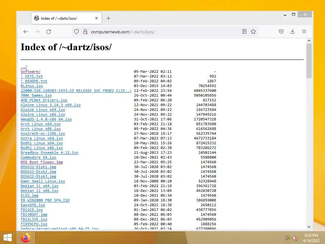Click Firefox icon in the taskbar

26,238
